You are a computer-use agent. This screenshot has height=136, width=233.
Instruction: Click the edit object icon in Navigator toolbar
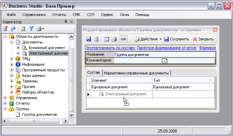(x=5, y=29)
